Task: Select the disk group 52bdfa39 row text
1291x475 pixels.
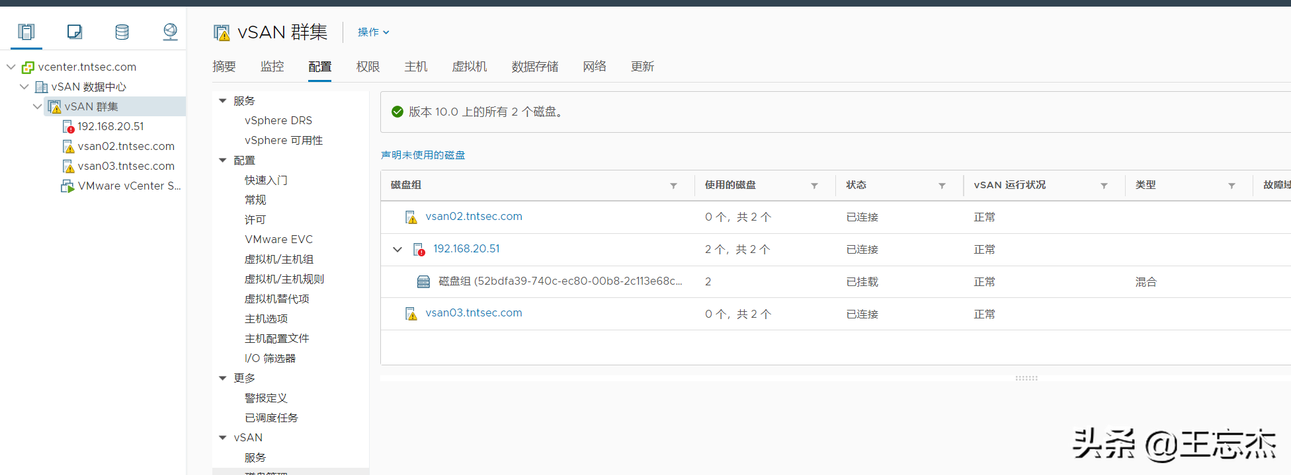Action: (560, 281)
